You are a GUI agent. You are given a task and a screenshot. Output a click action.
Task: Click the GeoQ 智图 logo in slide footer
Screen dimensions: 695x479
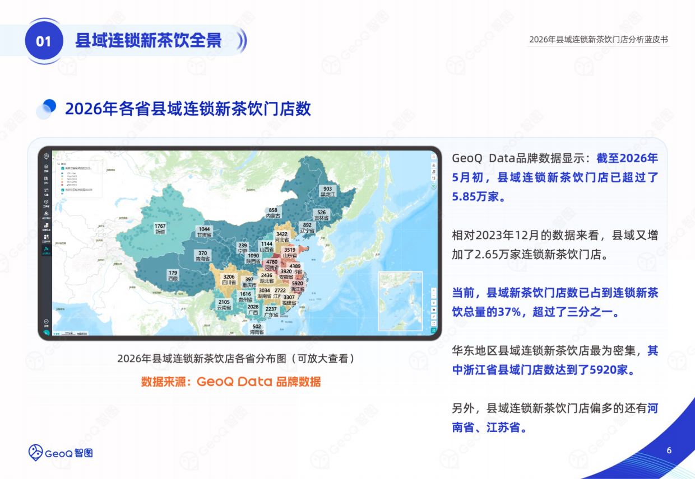tap(61, 453)
